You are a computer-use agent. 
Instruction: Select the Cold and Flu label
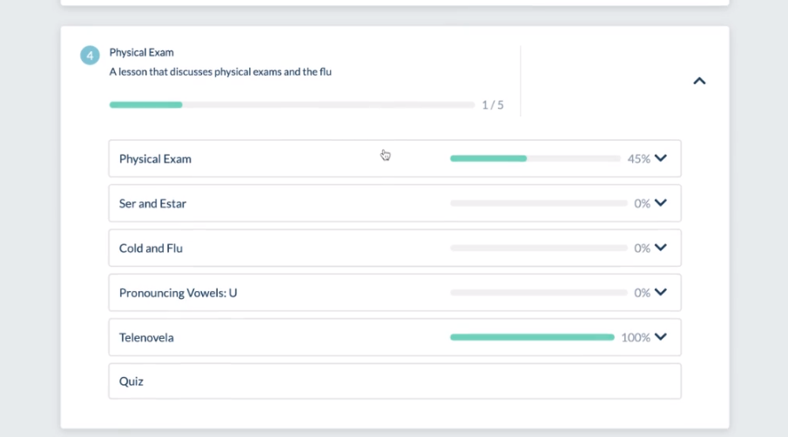pos(151,248)
